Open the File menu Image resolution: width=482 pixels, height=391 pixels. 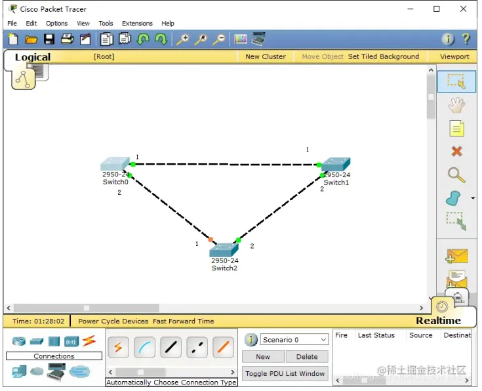click(x=12, y=24)
